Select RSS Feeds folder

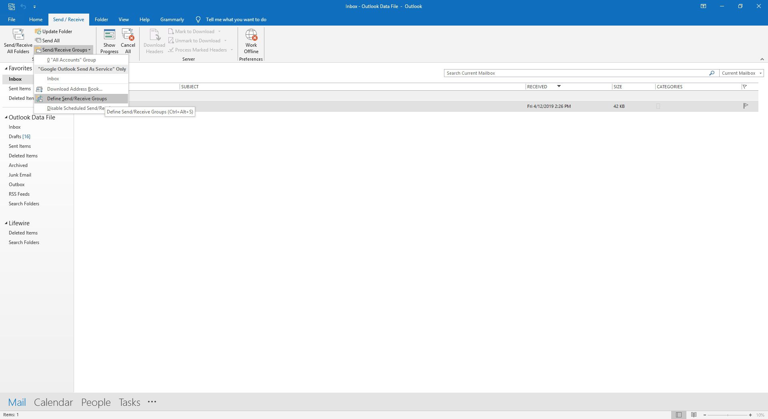pos(19,194)
